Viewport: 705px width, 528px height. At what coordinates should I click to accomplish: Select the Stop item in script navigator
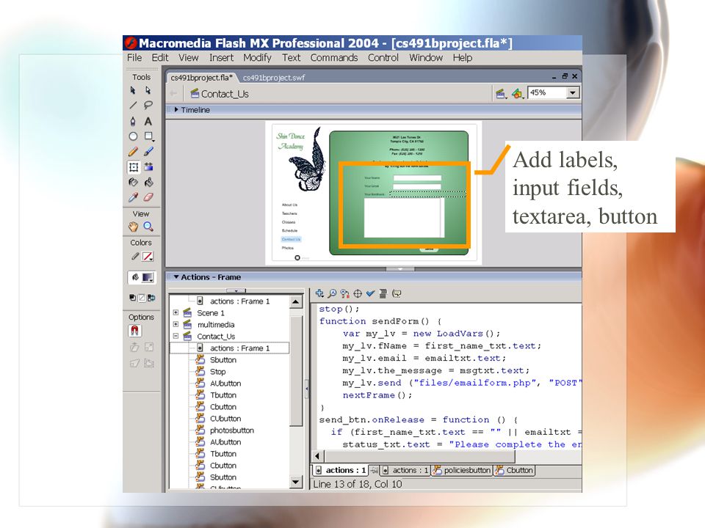217,371
